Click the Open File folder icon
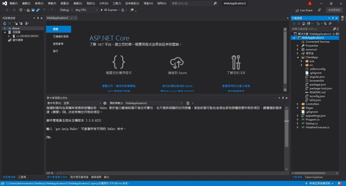This screenshot has width=346, height=186. click(28, 10)
